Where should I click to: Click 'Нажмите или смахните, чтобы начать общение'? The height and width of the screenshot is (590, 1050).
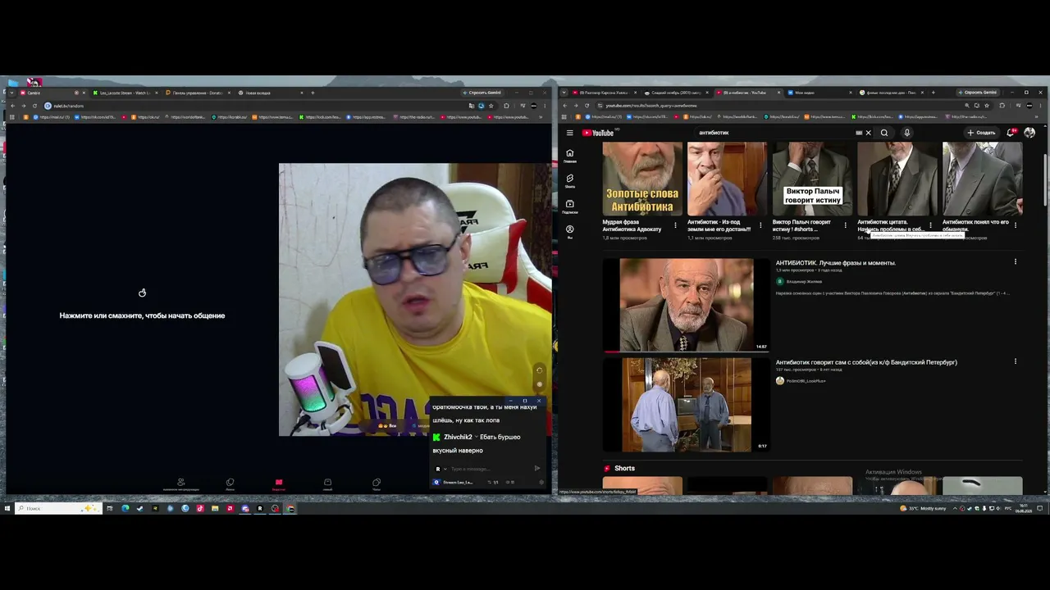(x=142, y=315)
